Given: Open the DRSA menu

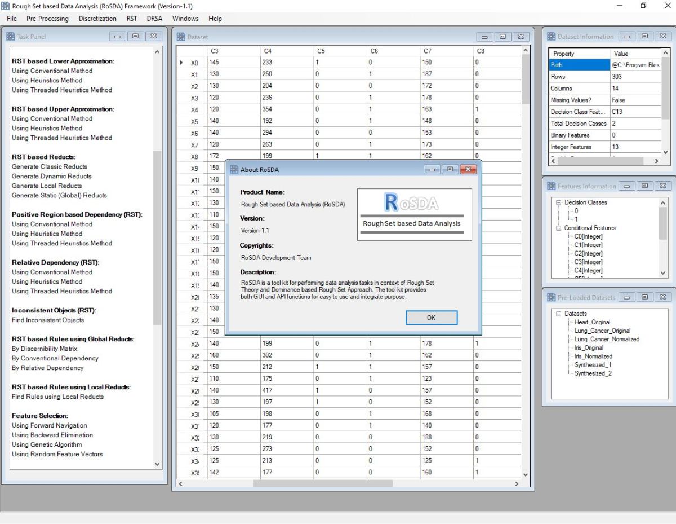Looking at the screenshot, I should pyautogui.click(x=154, y=18).
